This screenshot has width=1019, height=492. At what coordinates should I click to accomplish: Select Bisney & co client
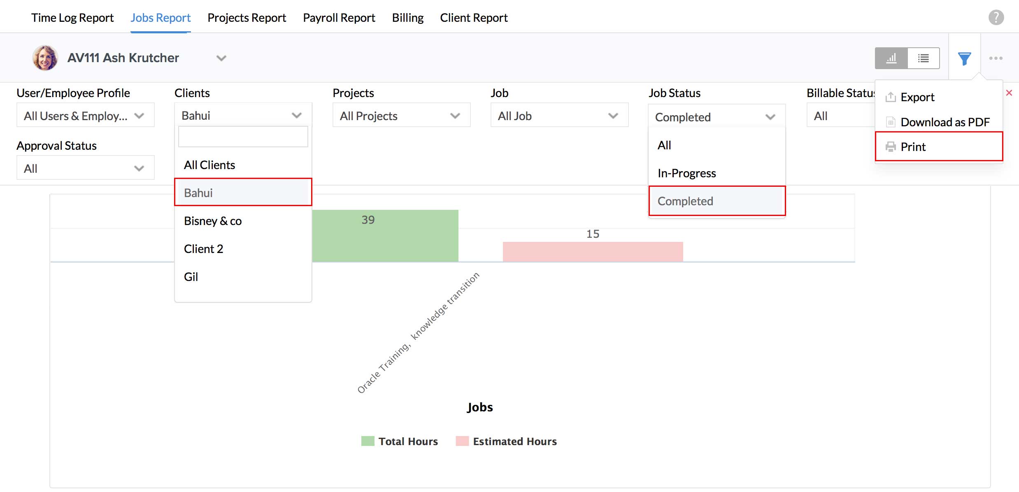(213, 221)
